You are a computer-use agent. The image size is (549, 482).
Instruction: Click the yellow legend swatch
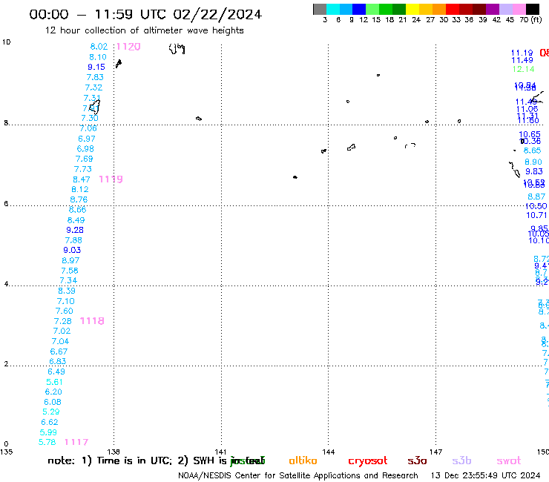pos(412,9)
